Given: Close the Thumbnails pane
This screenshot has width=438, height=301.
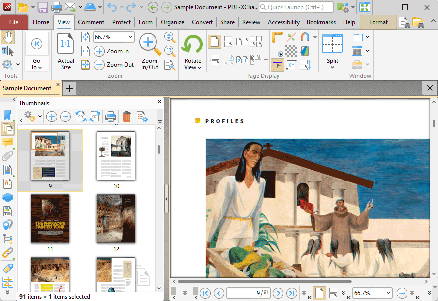Looking at the screenshot, I should click(x=159, y=102).
